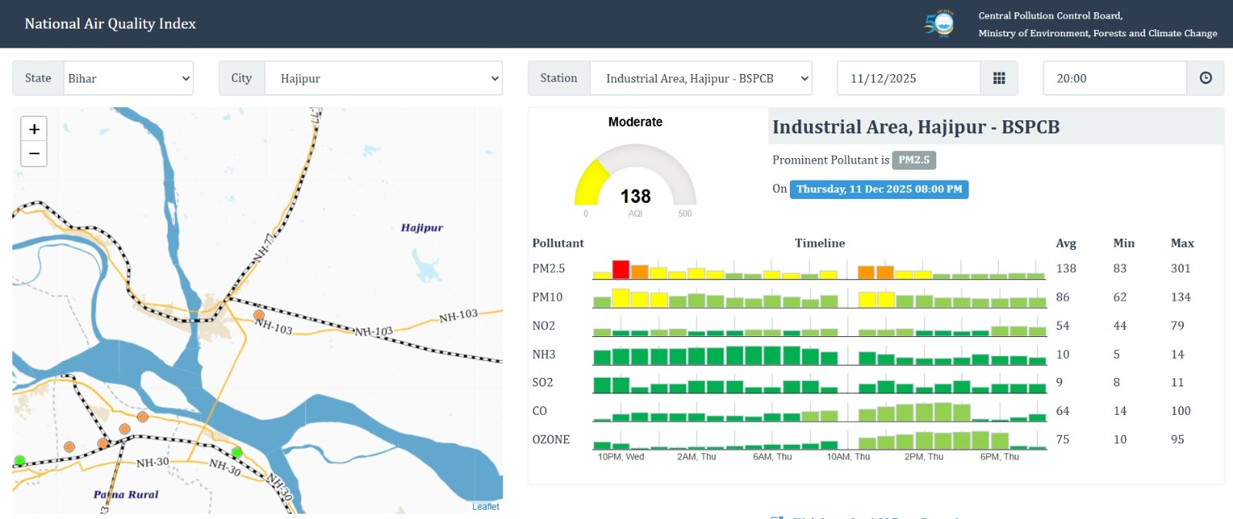The width and height of the screenshot is (1233, 519).
Task: Click the red PM2.5 timeline bar
Action: click(x=620, y=270)
